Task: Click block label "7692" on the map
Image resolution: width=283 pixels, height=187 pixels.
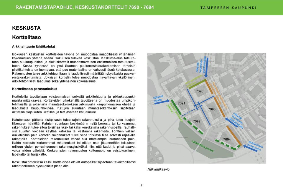Action: pos(197,121)
